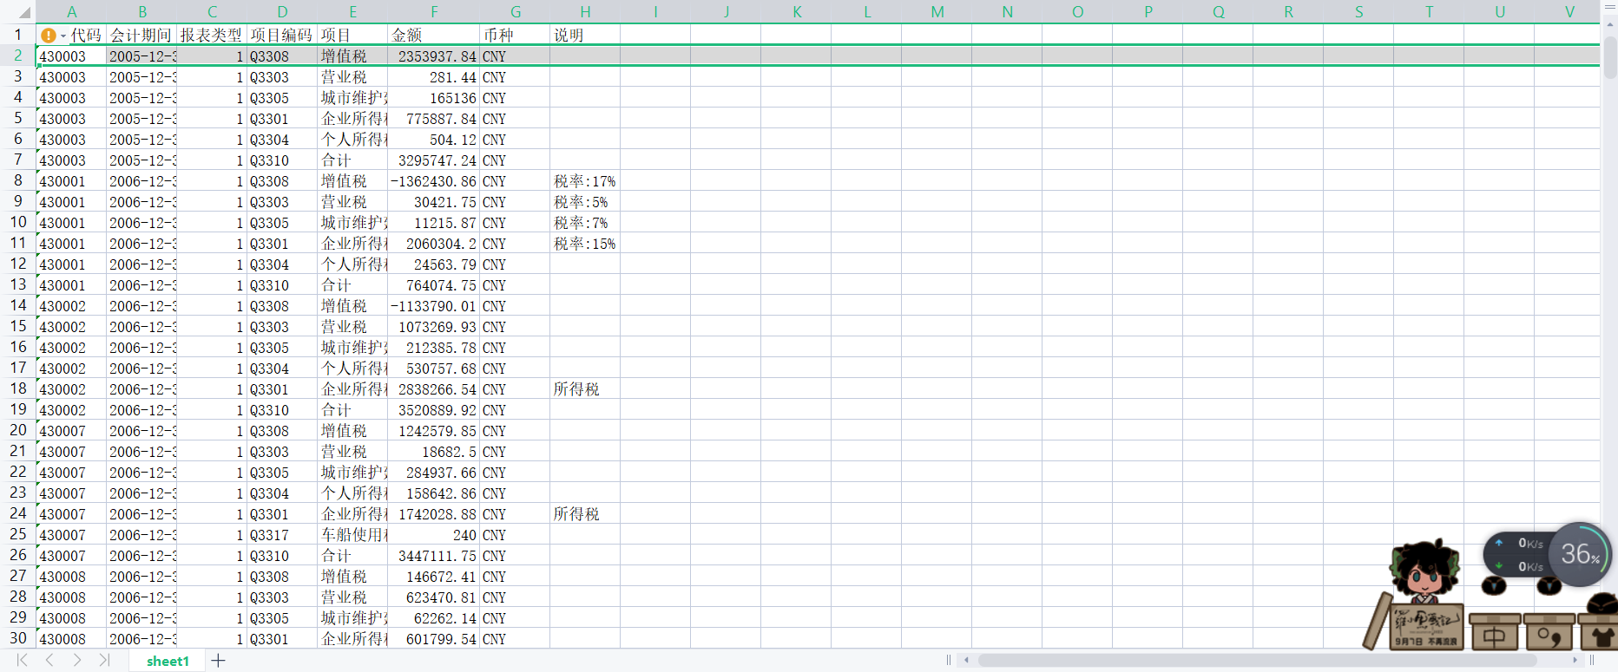Click the punctuation mode box icon

pos(1549,634)
